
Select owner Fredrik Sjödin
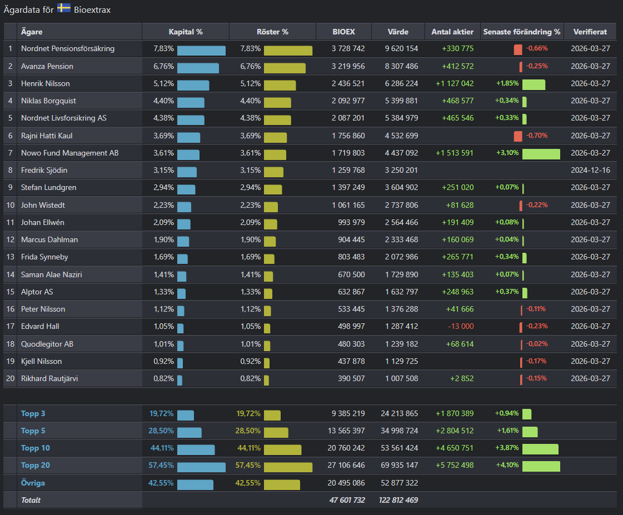pos(44,171)
